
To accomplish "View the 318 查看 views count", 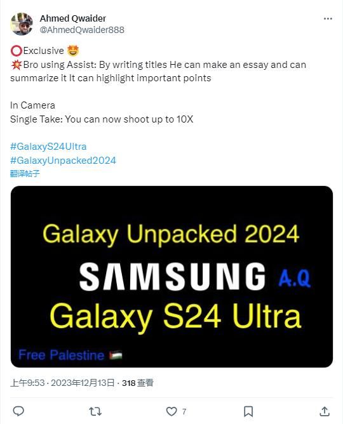I will click(138, 383).
